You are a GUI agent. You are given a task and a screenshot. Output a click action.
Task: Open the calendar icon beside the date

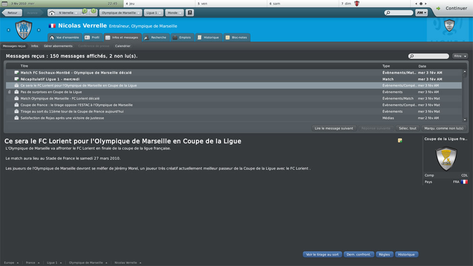[5, 4]
